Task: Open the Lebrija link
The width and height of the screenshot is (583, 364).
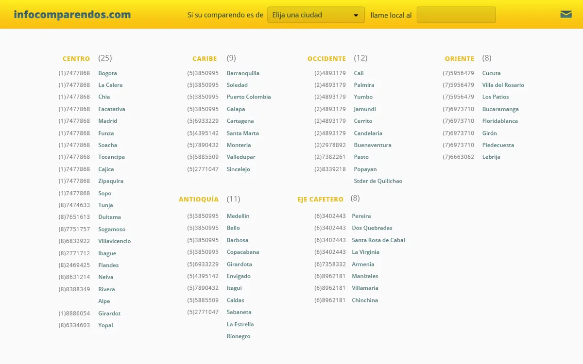Action: tap(491, 157)
